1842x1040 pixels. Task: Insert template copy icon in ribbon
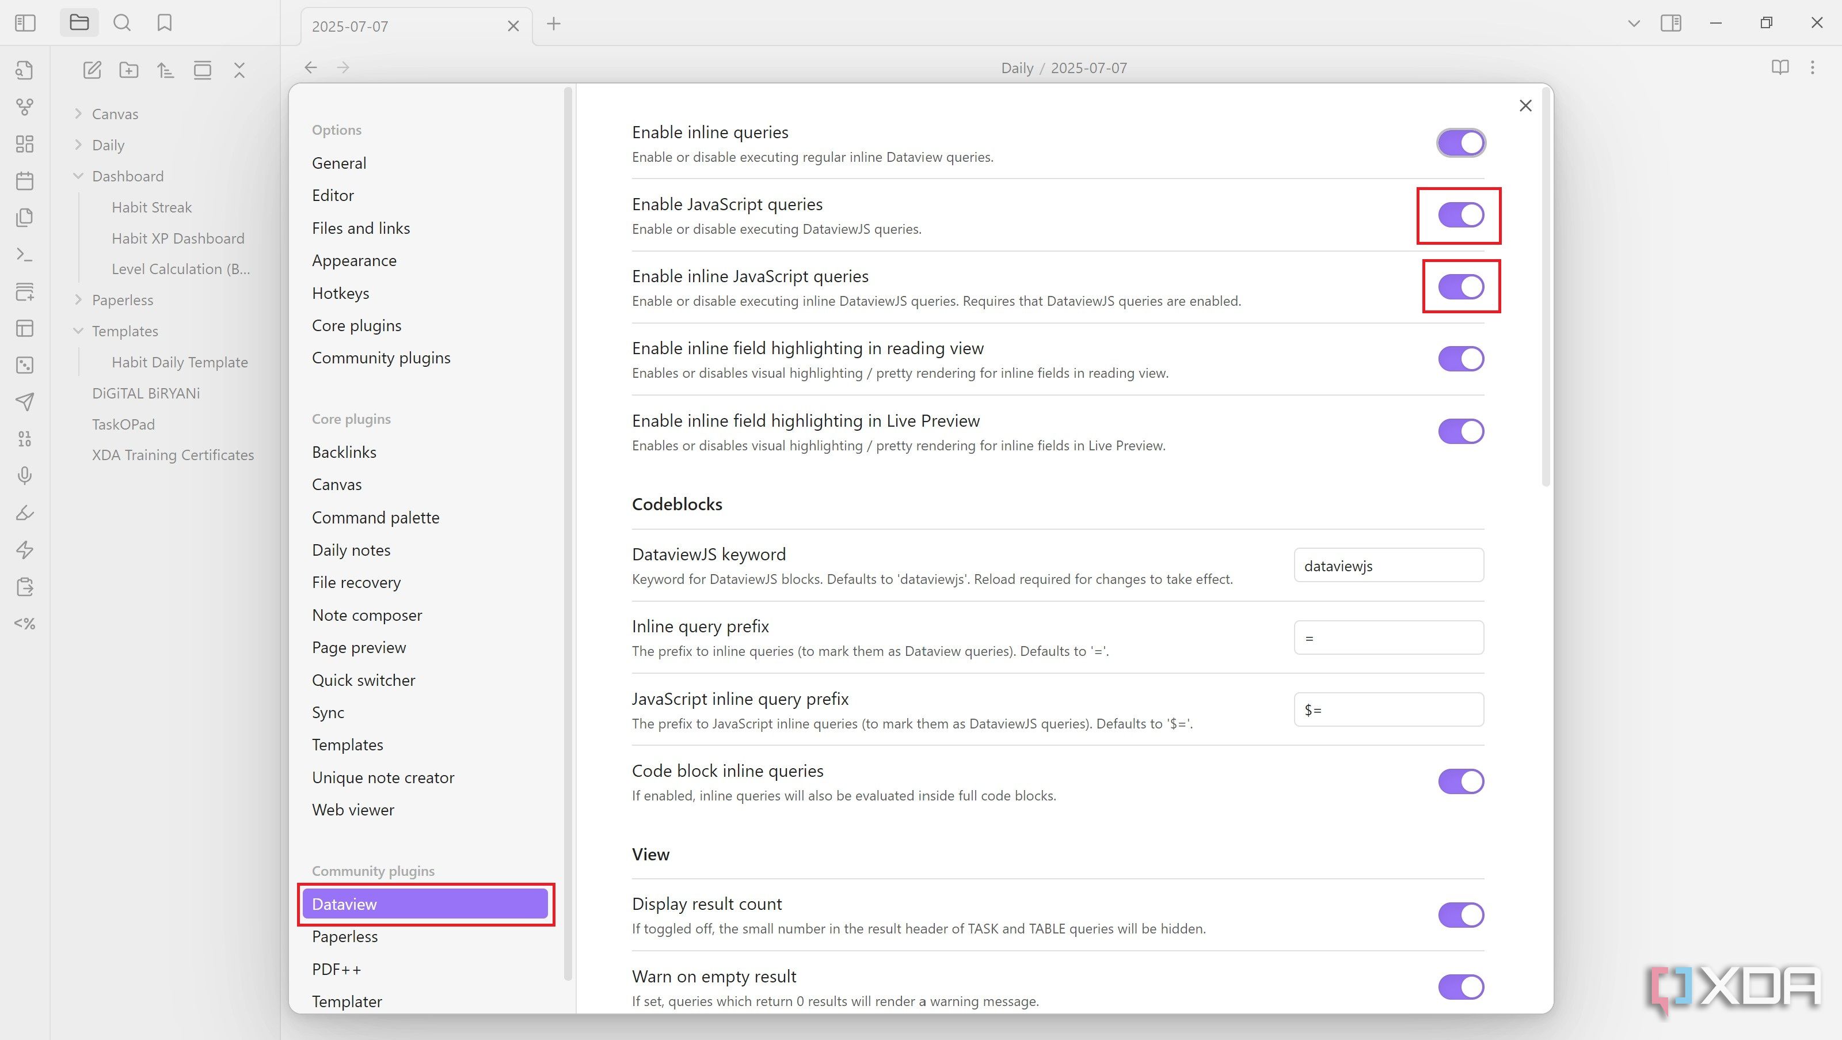click(25, 218)
